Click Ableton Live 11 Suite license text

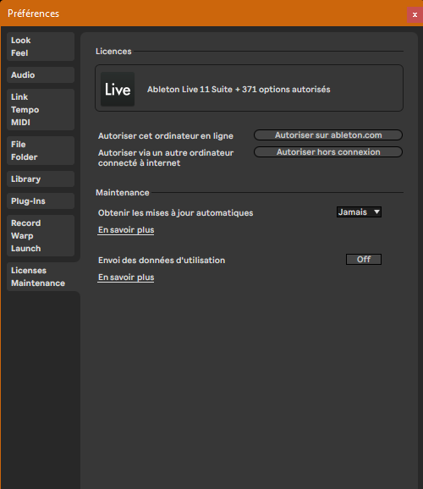click(x=239, y=90)
